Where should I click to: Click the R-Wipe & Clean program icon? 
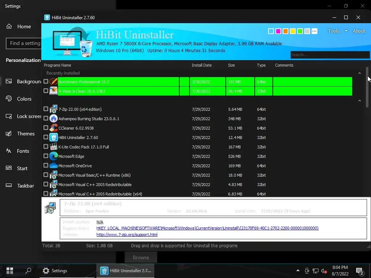(x=54, y=91)
